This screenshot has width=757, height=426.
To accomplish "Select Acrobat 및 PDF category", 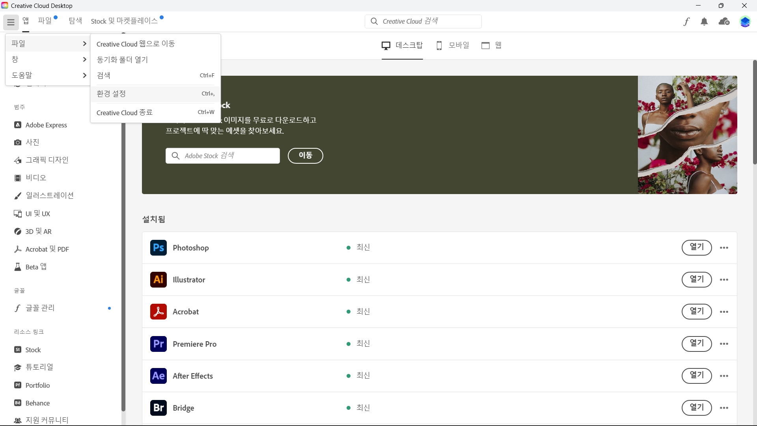I will [x=41, y=249].
